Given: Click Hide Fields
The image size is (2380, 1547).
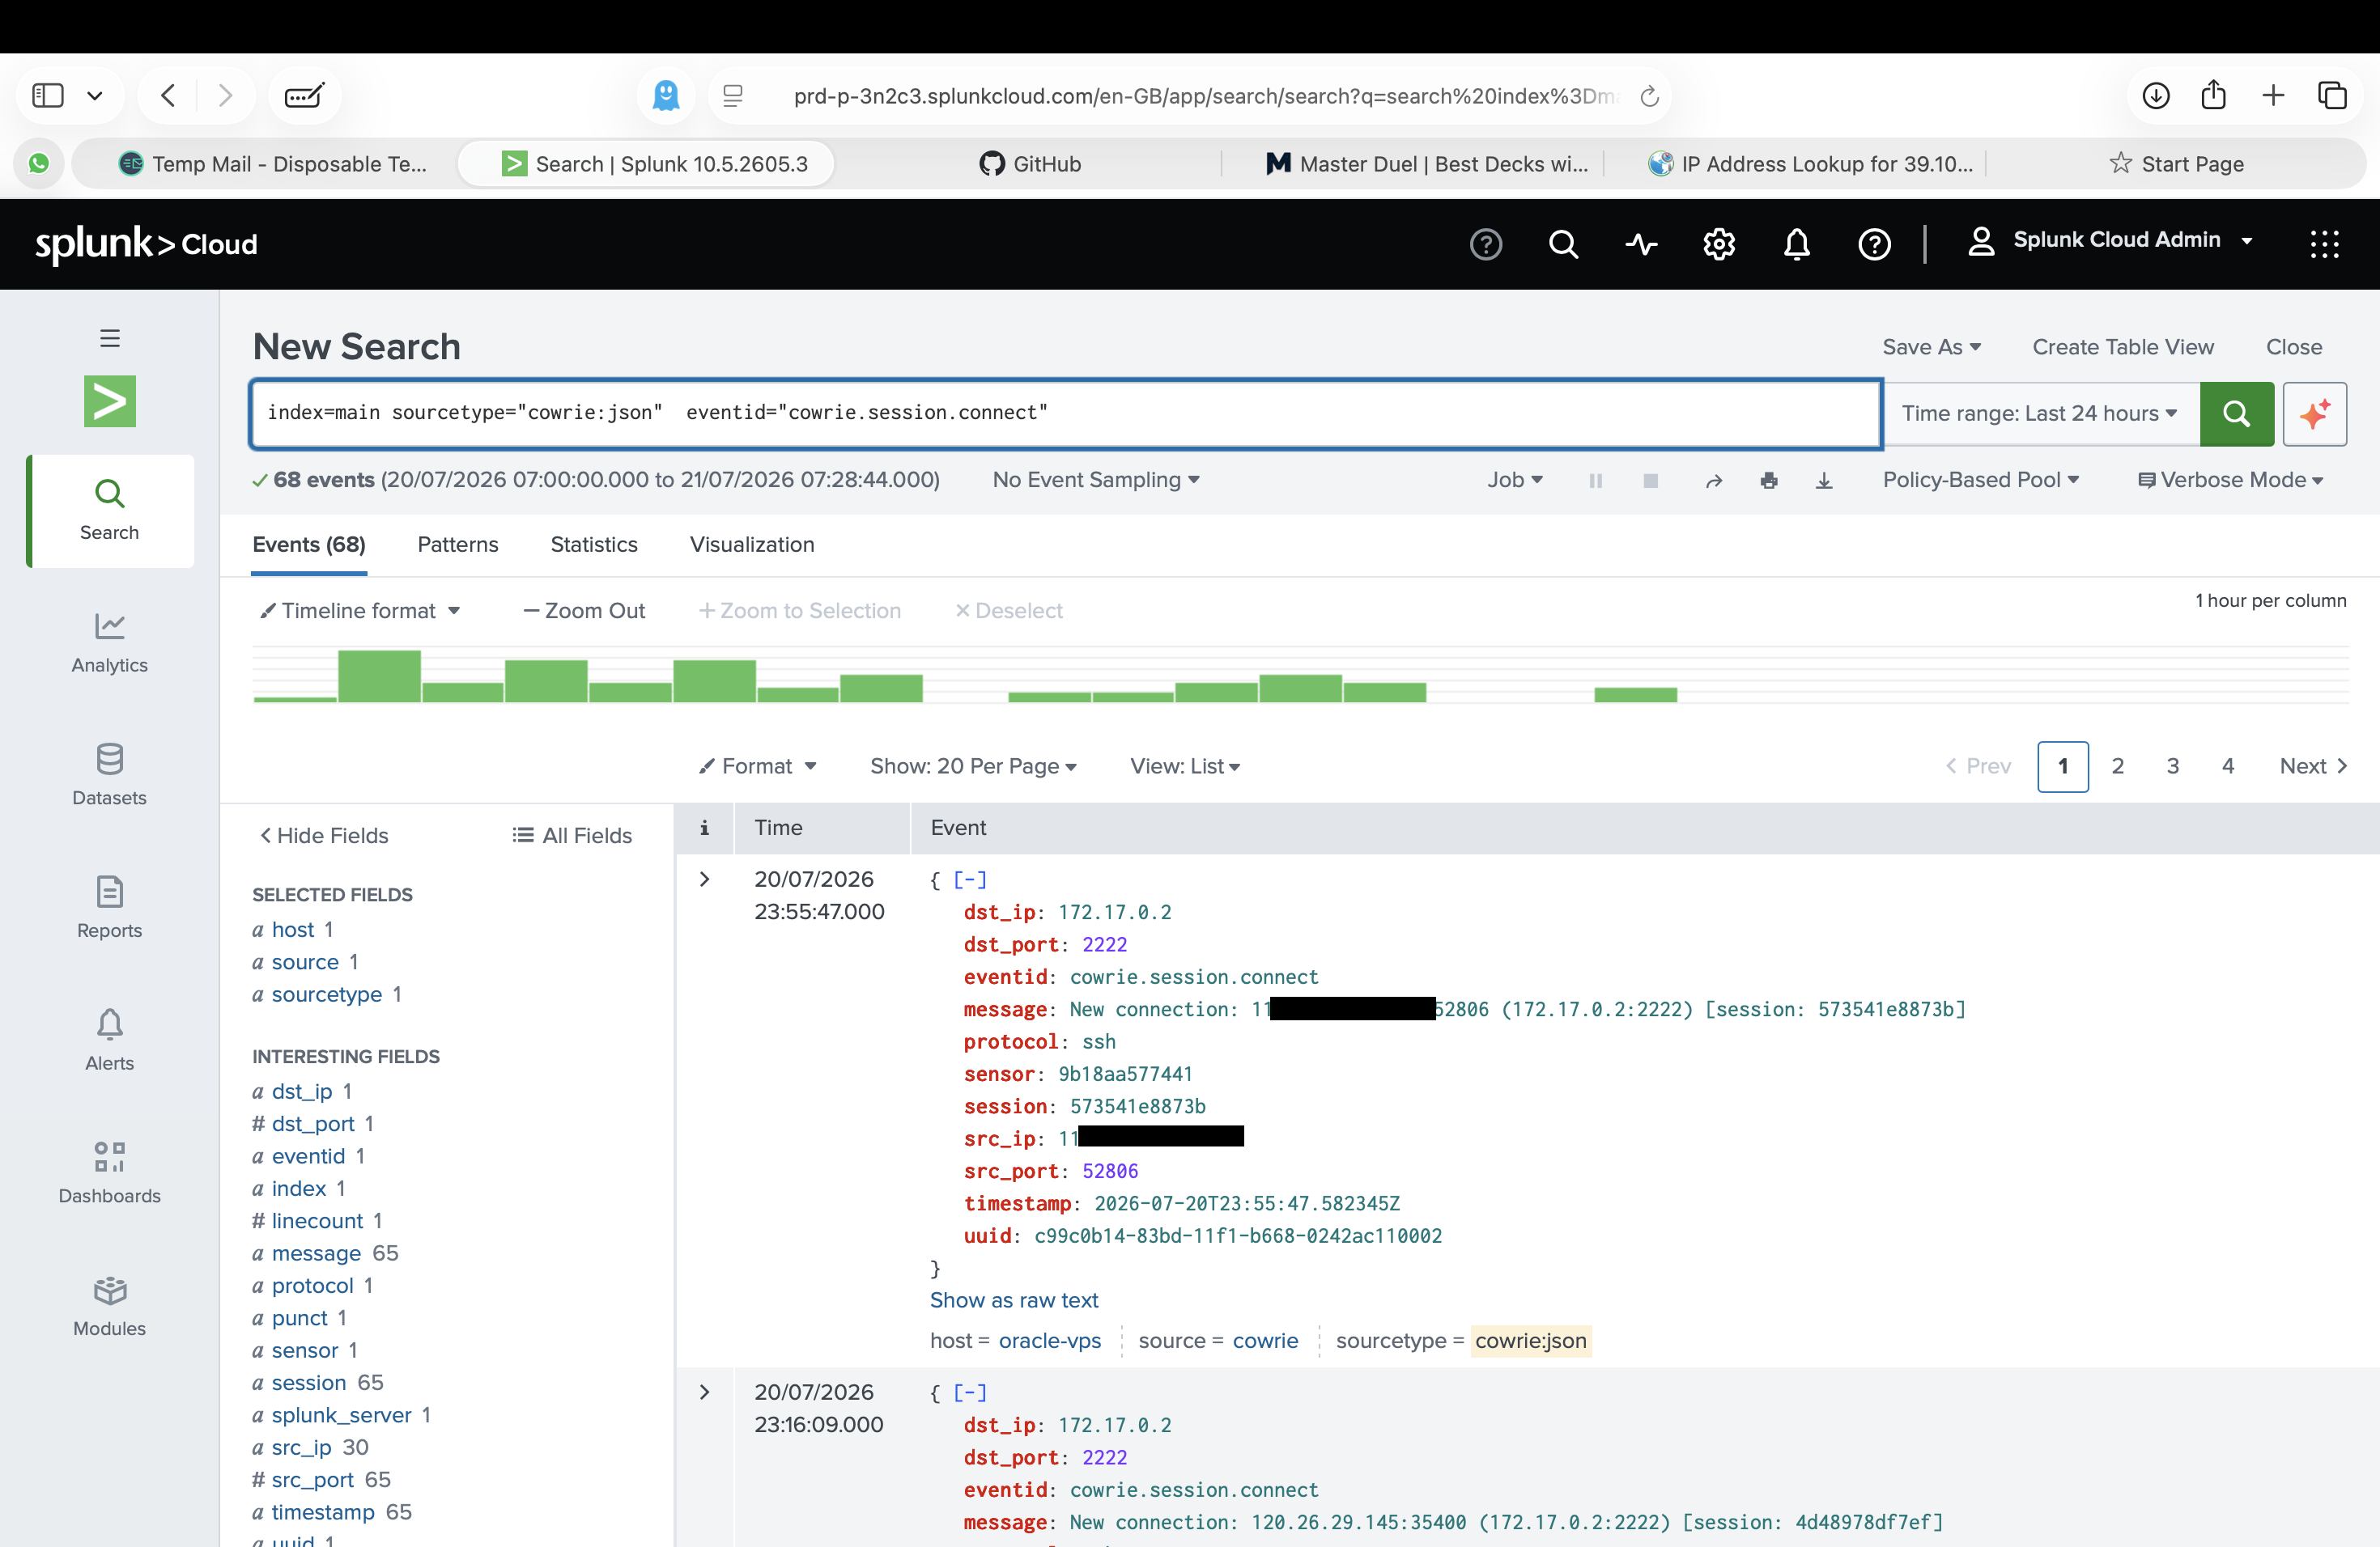Looking at the screenshot, I should [324, 837].
